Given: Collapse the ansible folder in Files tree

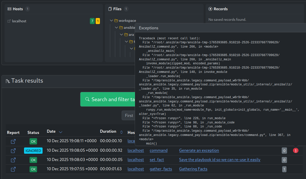Looking at the screenshot, I should point(116,28).
